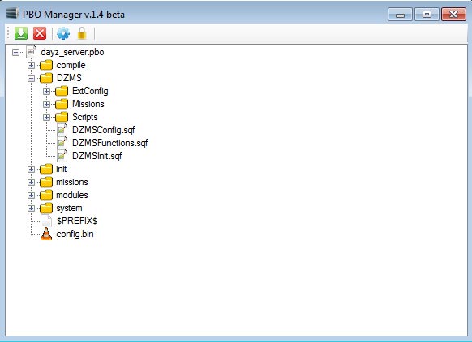472x342 pixels.
Task: Select the modules folder label
Action: (x=72, y=195)
